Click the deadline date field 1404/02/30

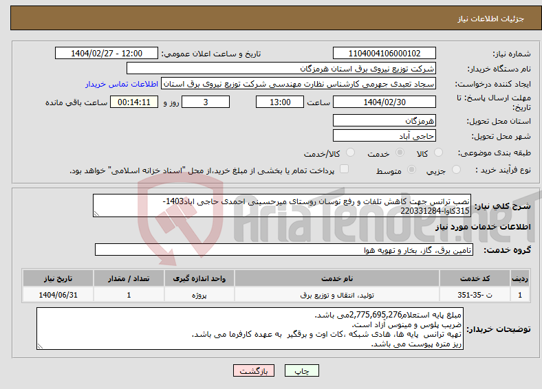[384, 102]
